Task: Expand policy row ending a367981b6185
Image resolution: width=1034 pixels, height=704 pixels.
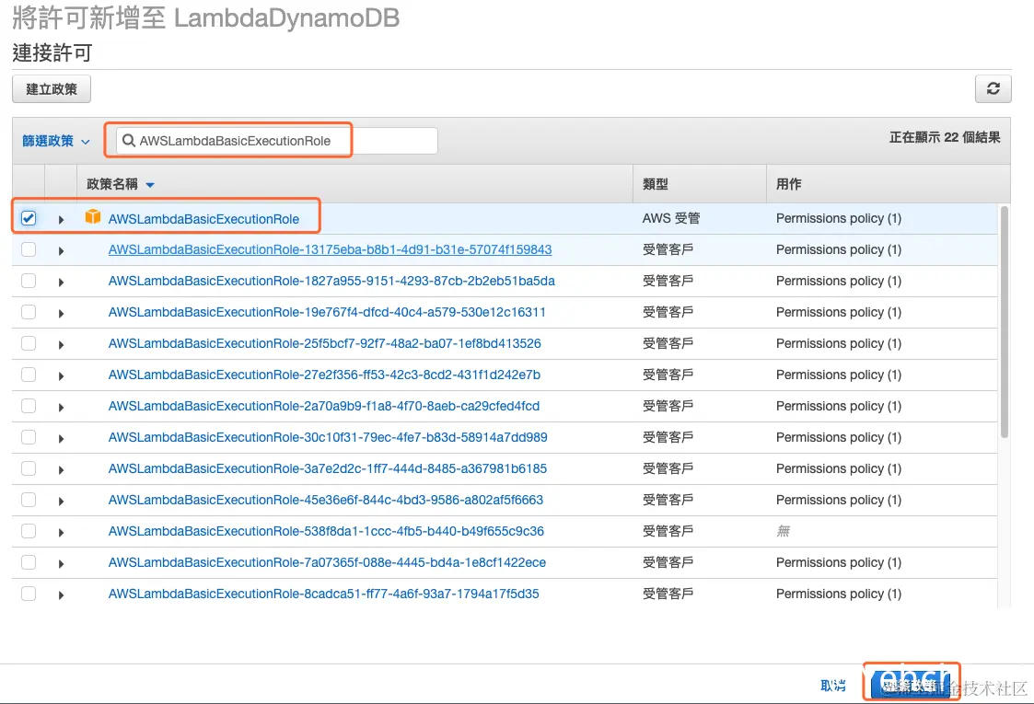Action: 61,470
